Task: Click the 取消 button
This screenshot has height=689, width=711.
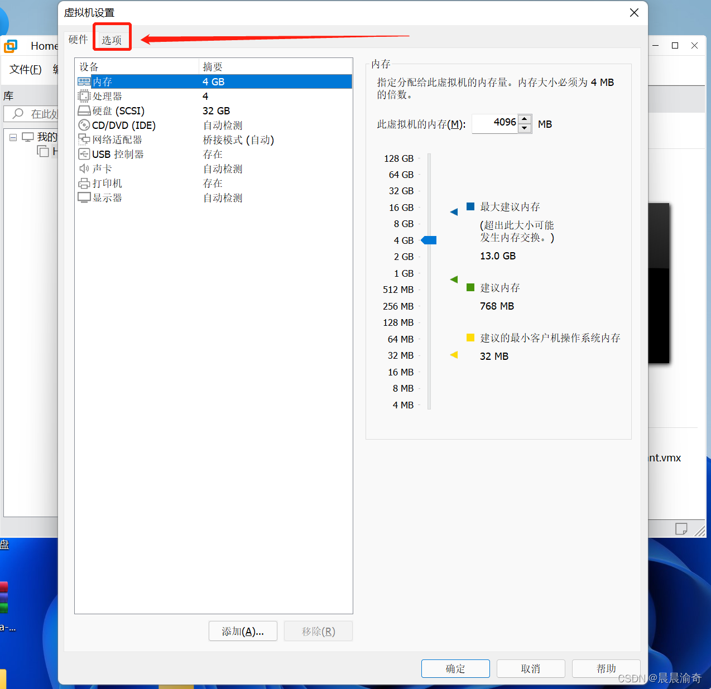Action: (x=531, y=668)
